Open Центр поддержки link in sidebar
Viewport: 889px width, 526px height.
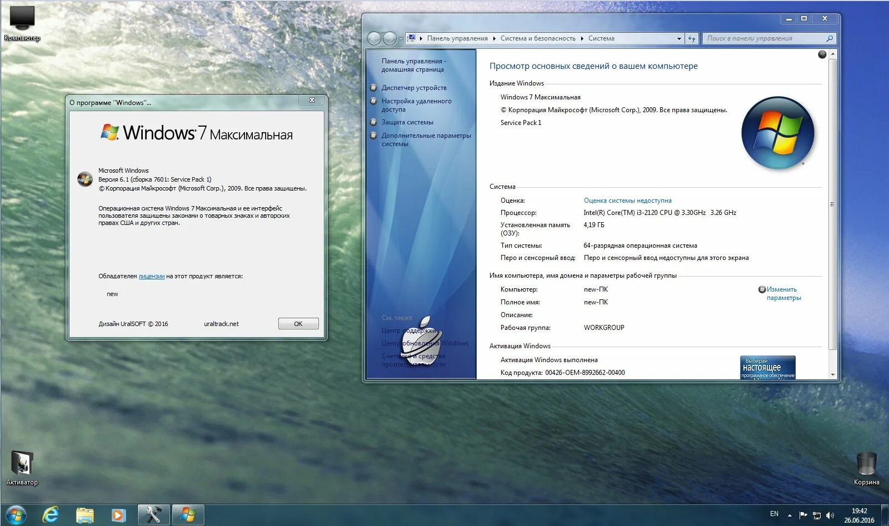pyautogui.click(x=409, y=330)
